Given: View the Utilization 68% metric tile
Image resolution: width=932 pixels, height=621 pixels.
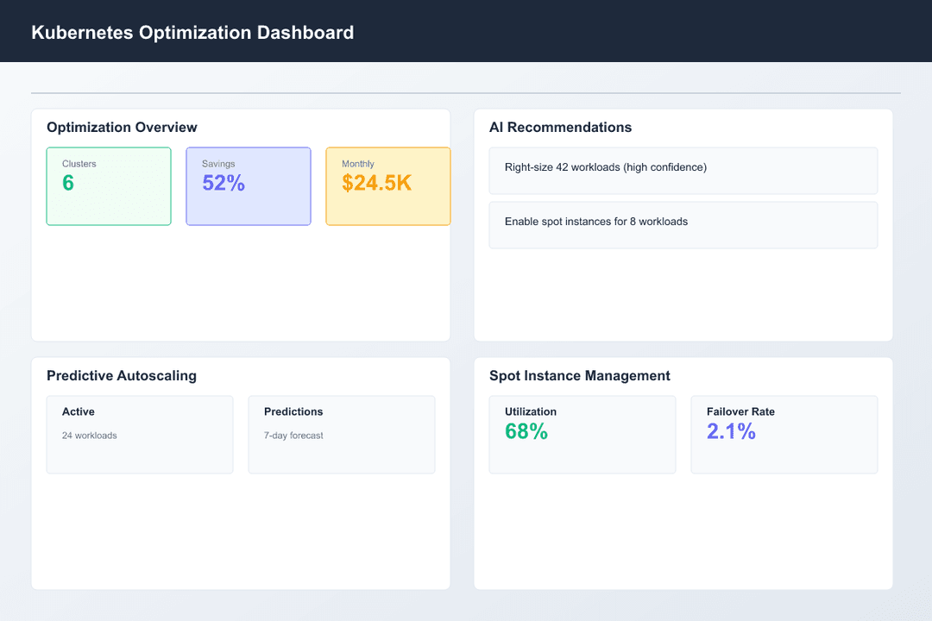Looking at the screenshot, I should pyautogui.click(x=582, y=434).
